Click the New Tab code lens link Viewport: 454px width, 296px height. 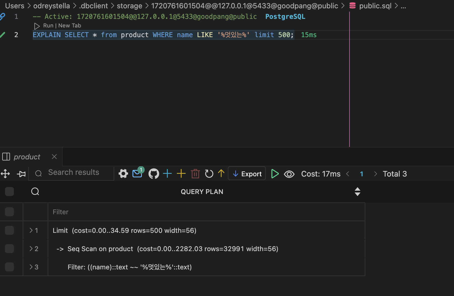click(x=70, y=25)
